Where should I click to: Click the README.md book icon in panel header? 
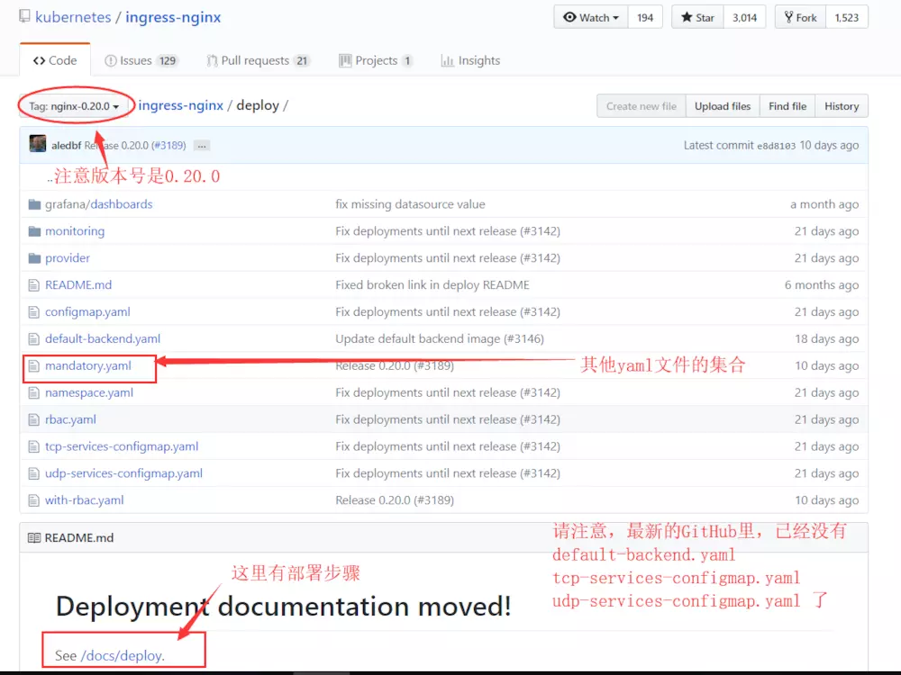[x=34, y=538]
